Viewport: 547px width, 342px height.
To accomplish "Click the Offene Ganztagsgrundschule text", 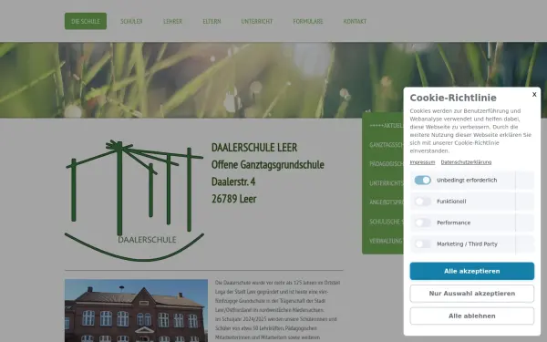I will [x=267, y=165].
